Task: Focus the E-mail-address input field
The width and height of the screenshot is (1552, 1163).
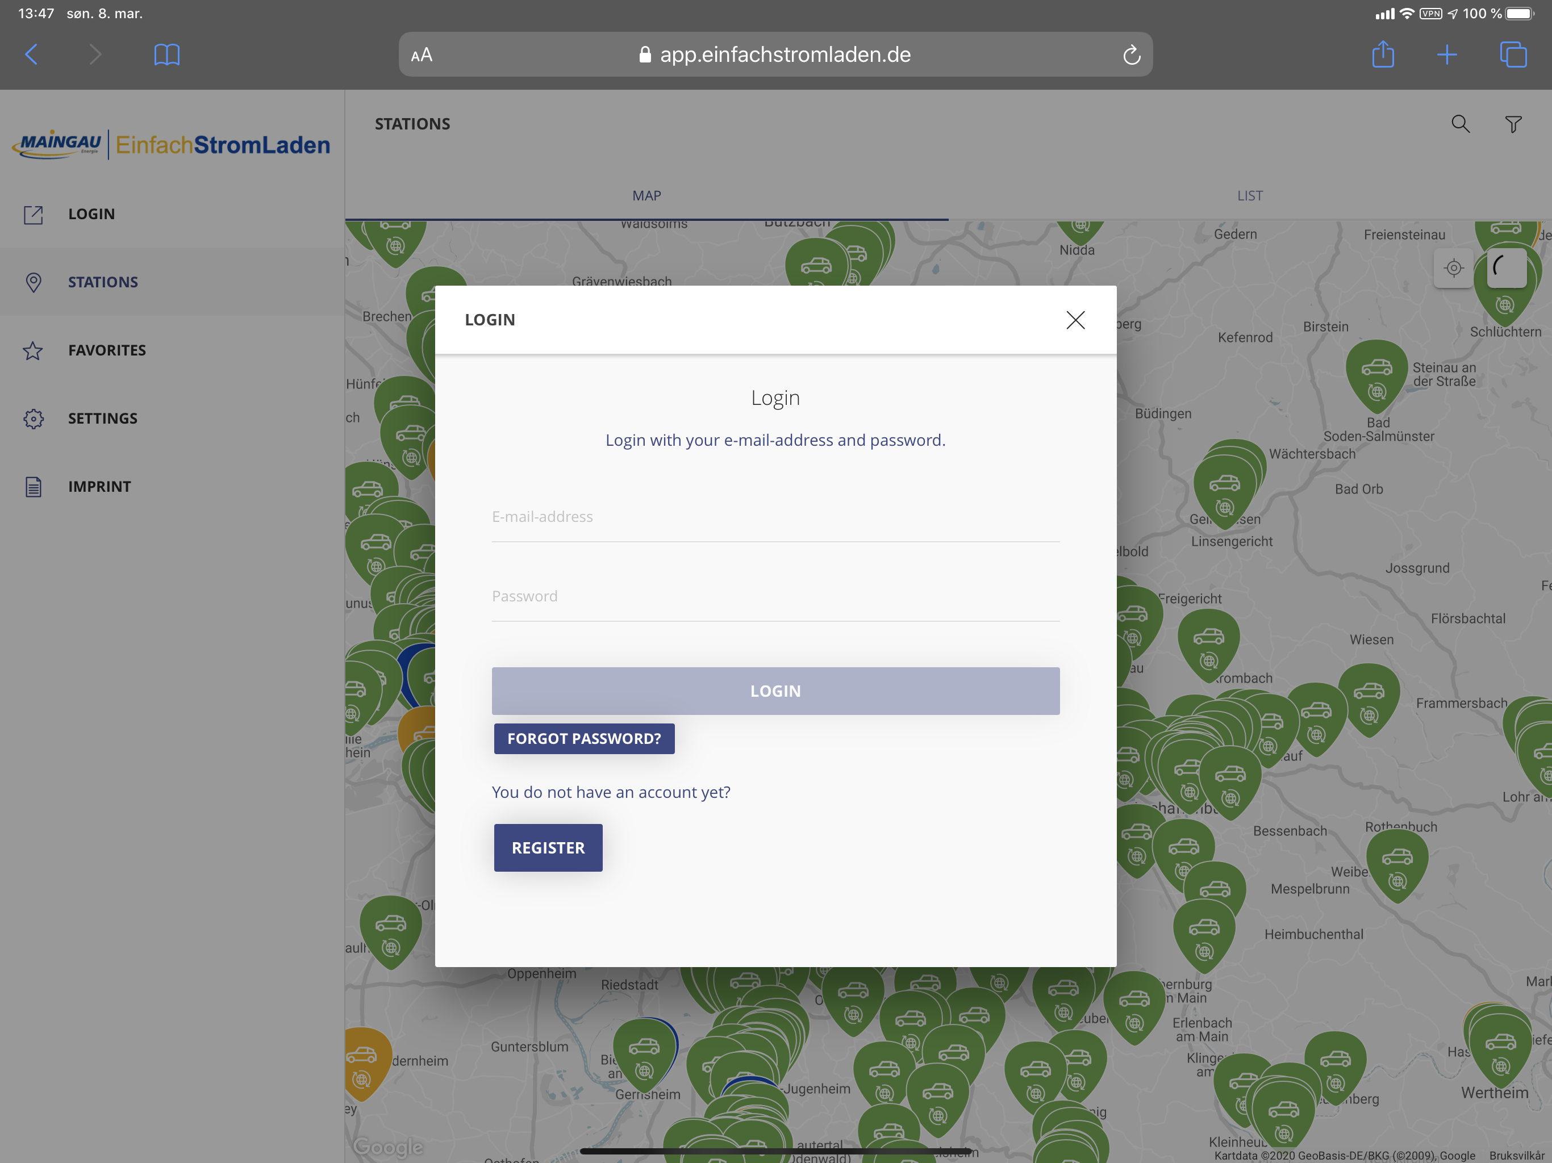Action: point(775,517)
